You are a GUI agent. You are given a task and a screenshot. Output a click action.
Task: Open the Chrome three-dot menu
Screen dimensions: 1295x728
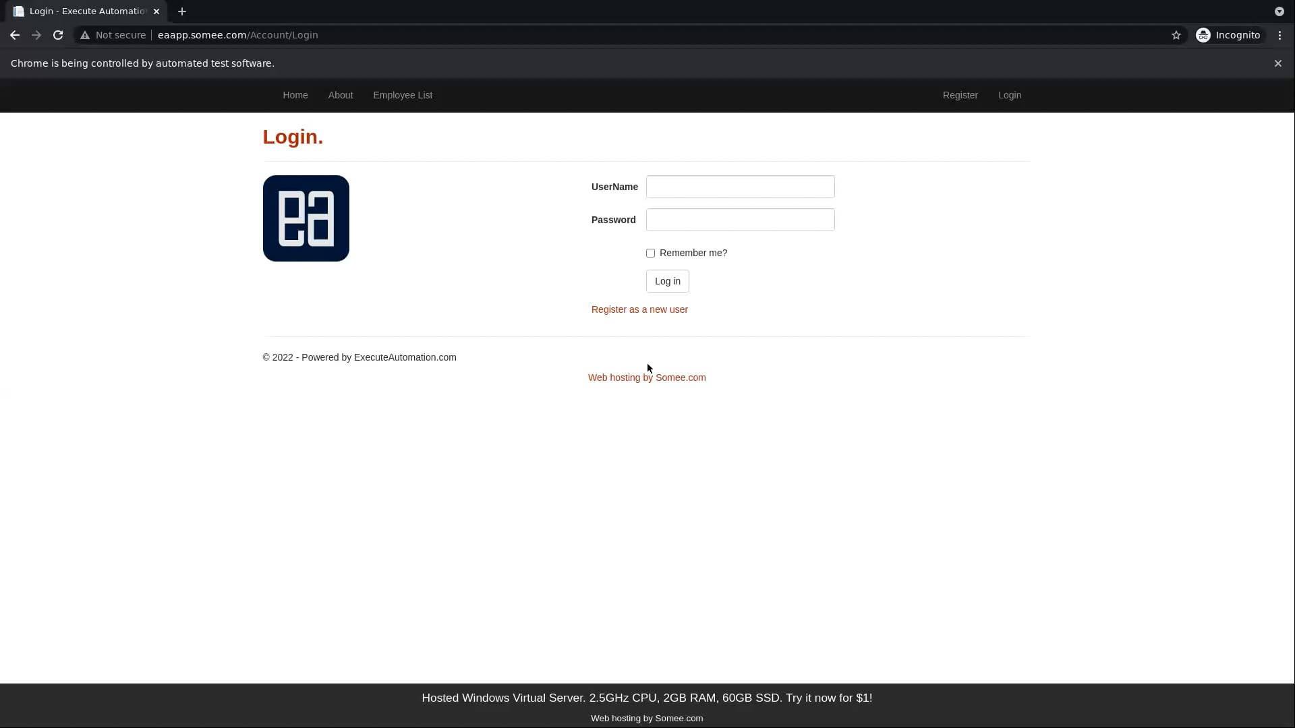point(1279,35)
